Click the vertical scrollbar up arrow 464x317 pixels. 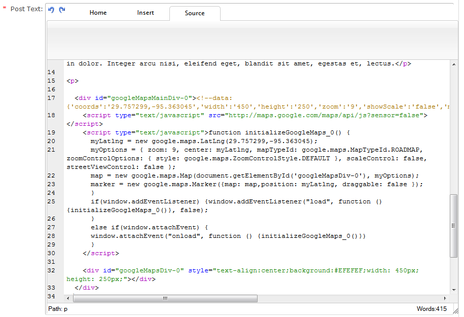pos(453,64)
